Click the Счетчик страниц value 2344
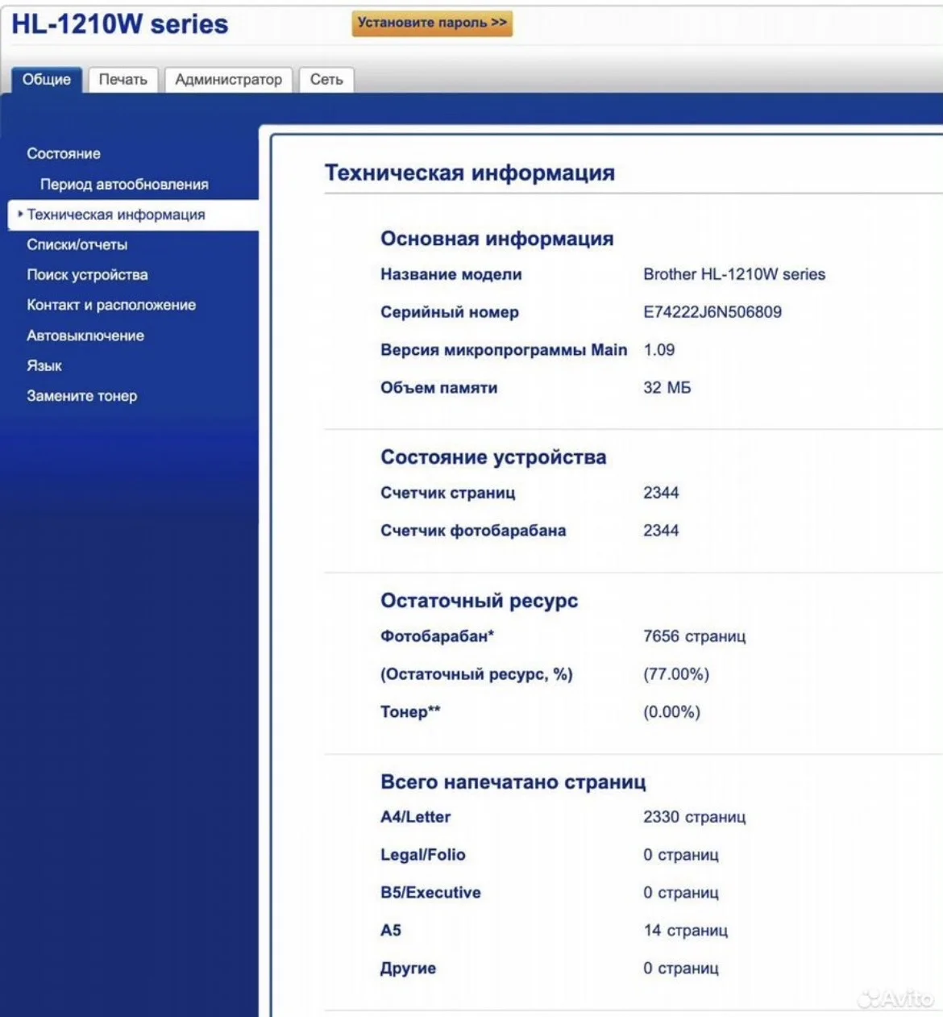The width and height of the screenshot is (943, 1017). pyautogui.click(x=661, y=493)
